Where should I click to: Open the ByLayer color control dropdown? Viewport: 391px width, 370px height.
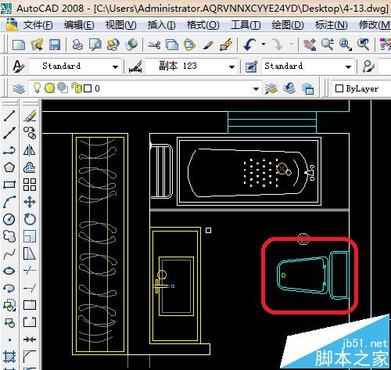pyautogui.click(x=362, y=88)
